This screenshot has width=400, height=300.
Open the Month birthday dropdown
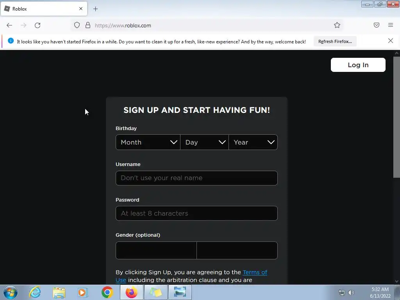point(148,142)
